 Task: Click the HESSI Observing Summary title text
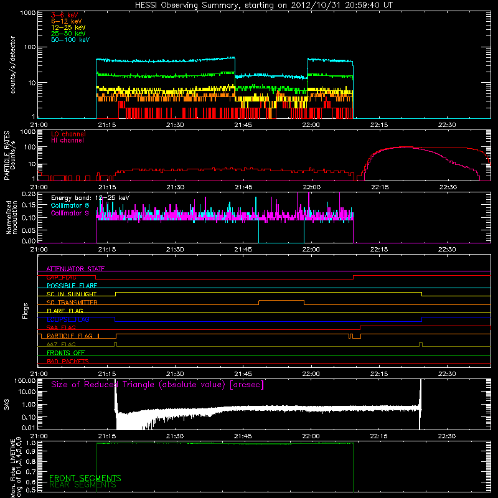[263, 6]
